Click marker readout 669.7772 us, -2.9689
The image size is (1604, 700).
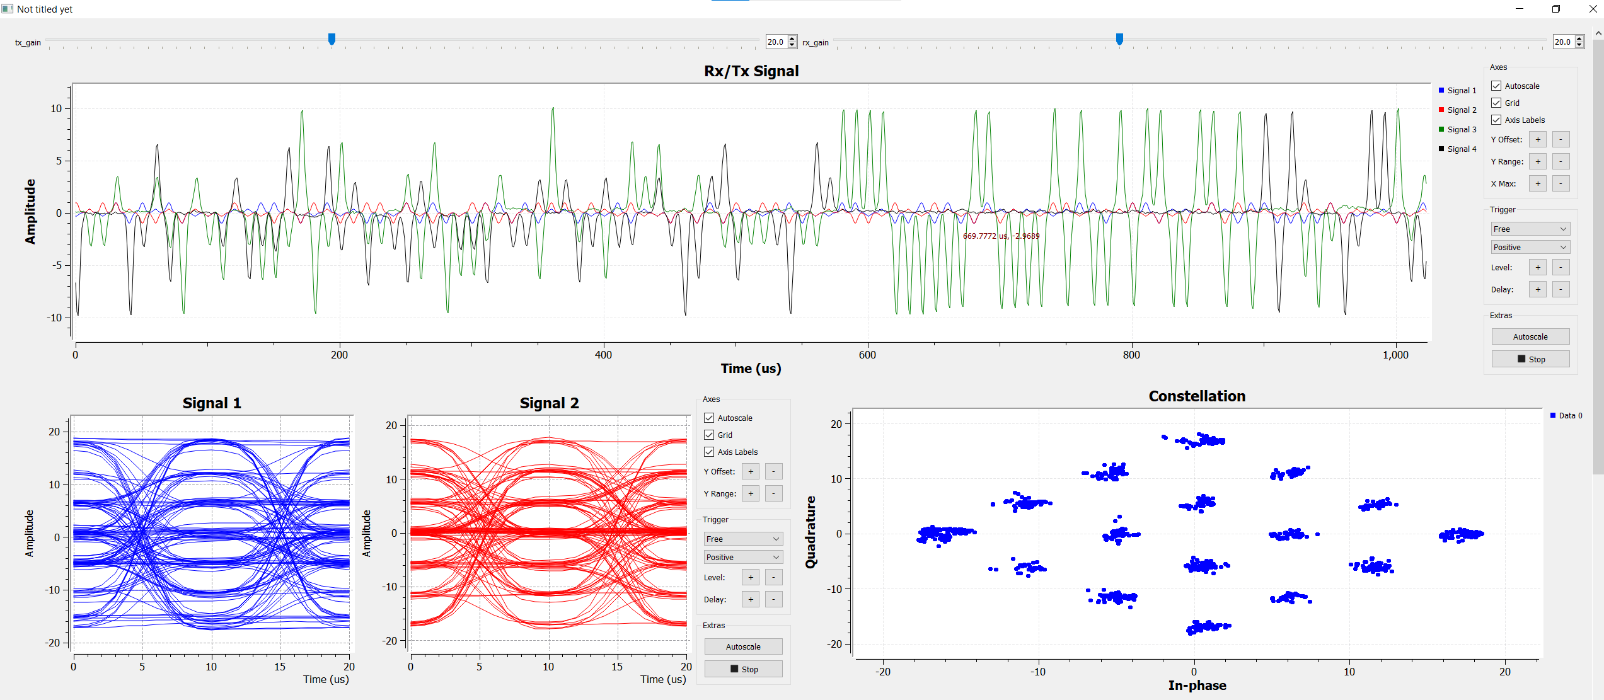(x=1001, y=236)
